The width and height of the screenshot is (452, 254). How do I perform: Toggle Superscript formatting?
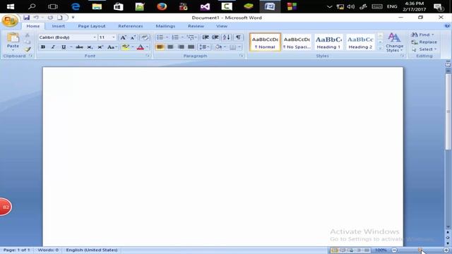click(x=100, y=47)
